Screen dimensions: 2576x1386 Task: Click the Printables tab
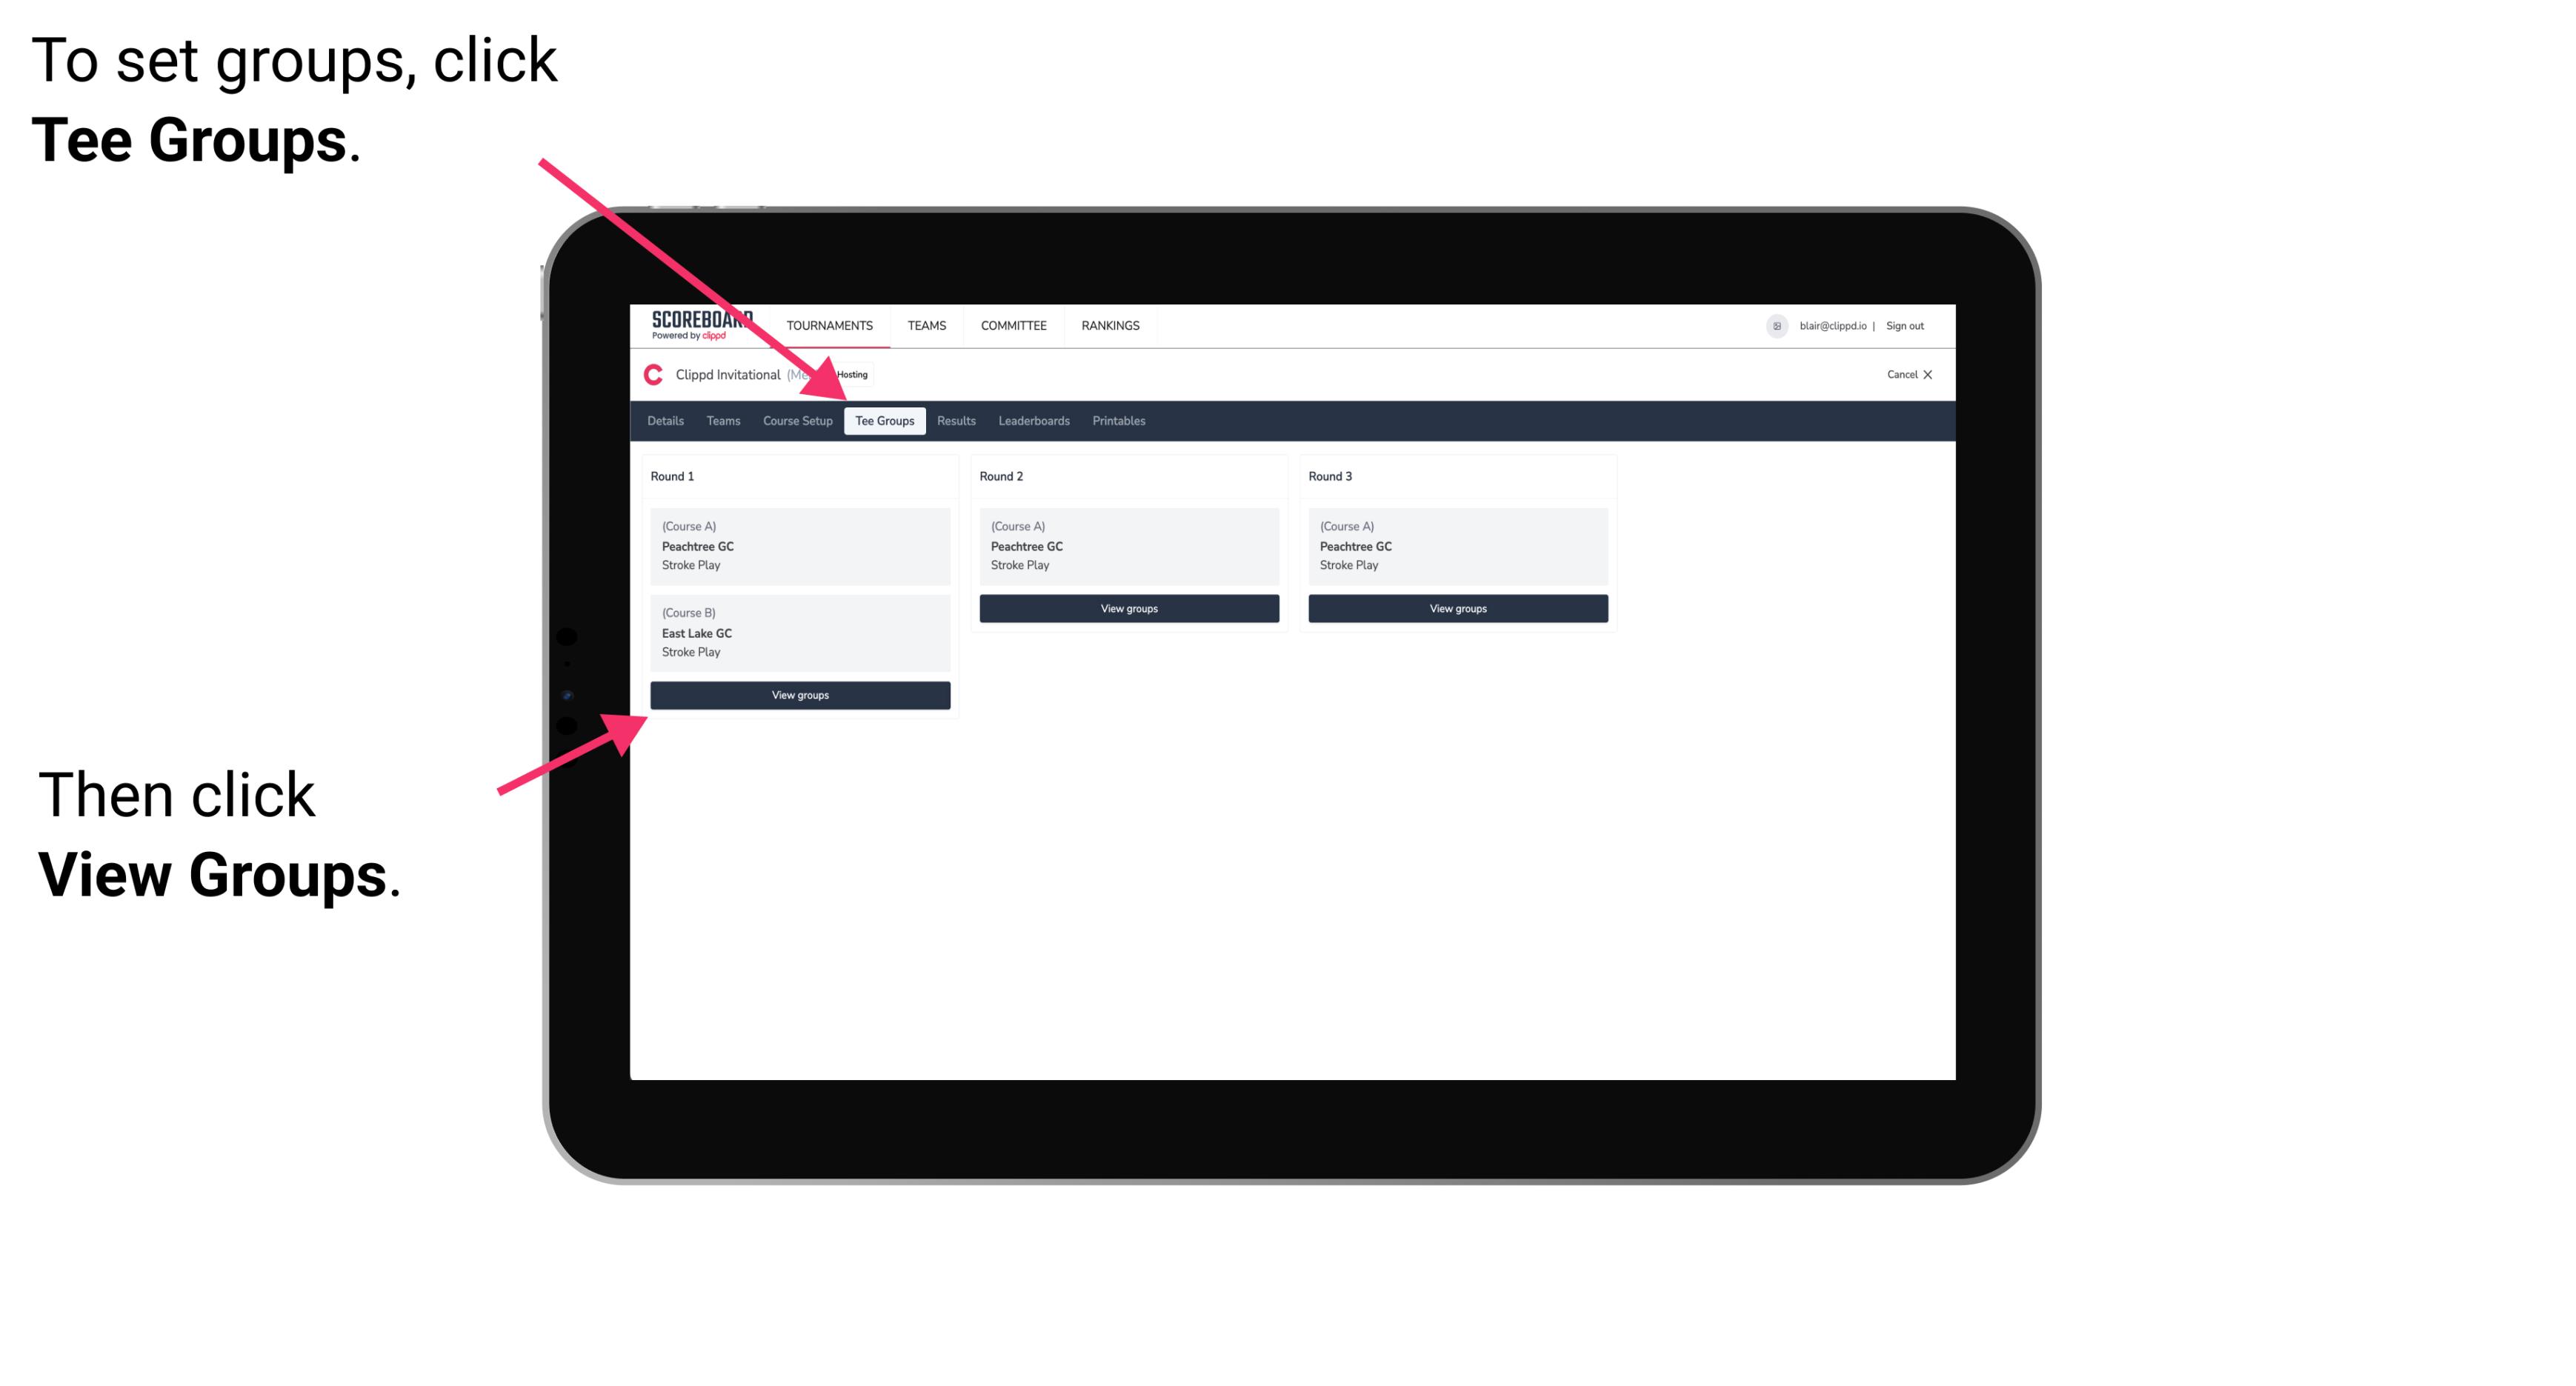pos(1118,420)
